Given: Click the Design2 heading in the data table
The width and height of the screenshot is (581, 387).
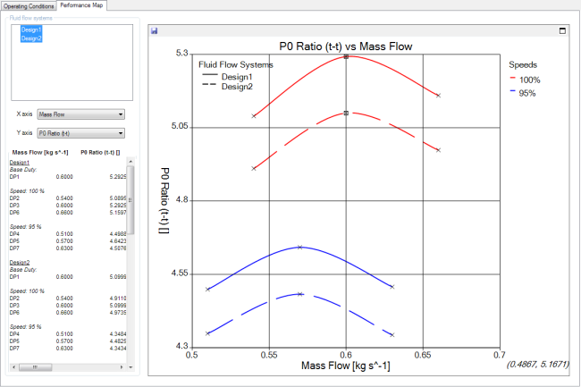Looking at the screenshot, I should (20, 262).
